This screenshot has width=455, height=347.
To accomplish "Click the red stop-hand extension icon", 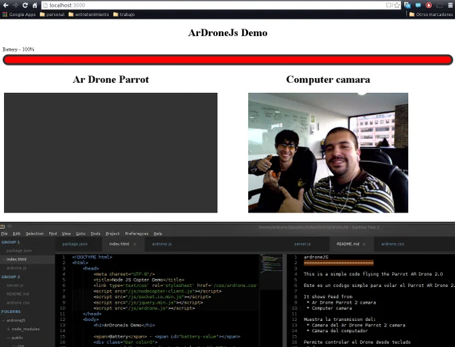I will [x=429, y=5].
